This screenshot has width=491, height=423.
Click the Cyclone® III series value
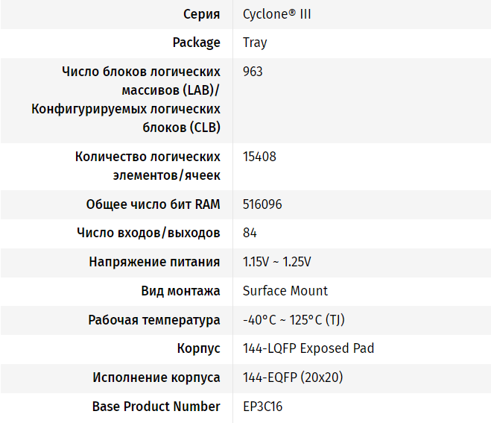pyautogui.click(x=277, y=14)
